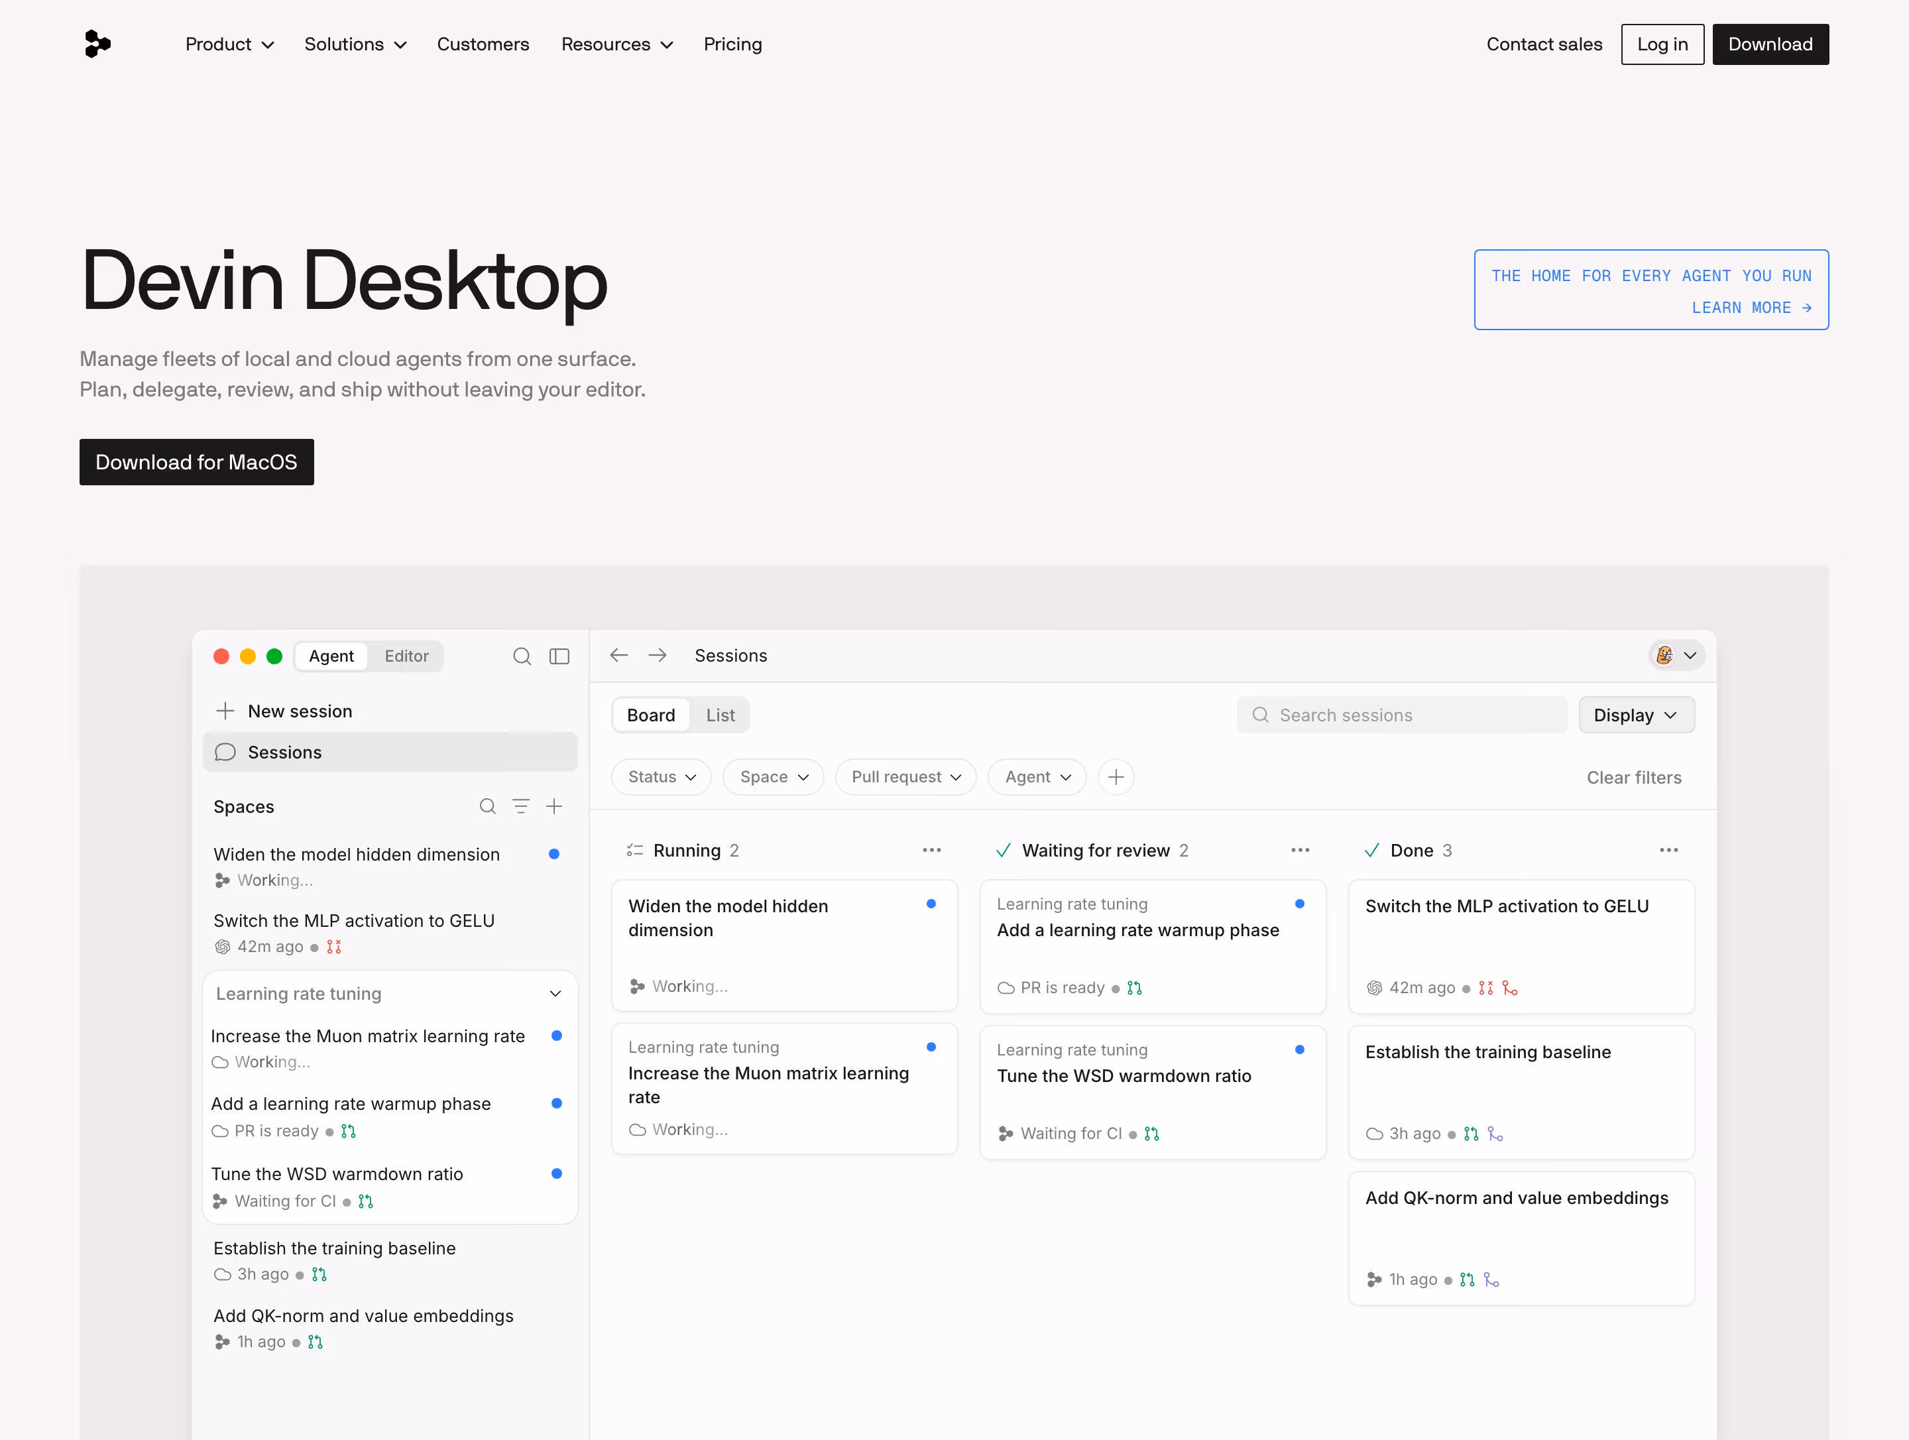This screenshot has height=1440, width=1909.
Task: Search spaces using the Spaces magnifier icon
Action: coord(488,806)
